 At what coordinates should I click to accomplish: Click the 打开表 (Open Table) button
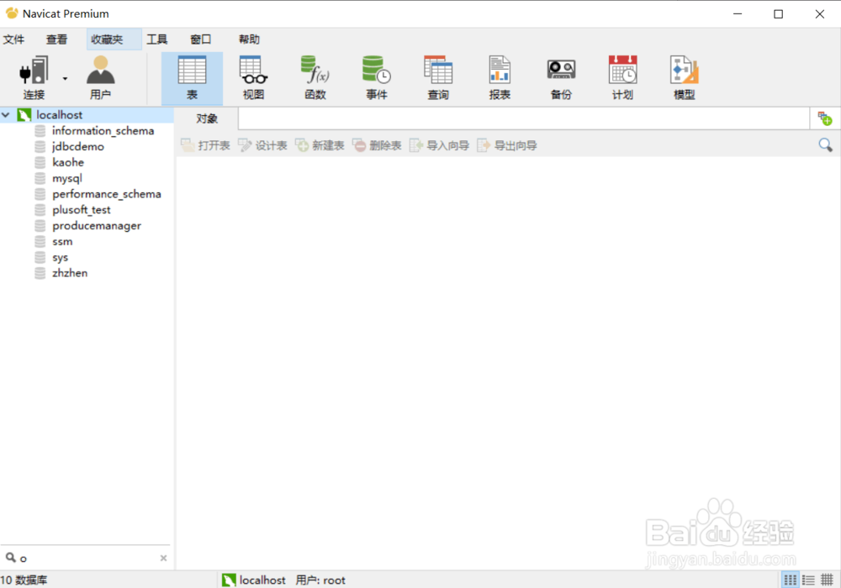coord(205,145)
